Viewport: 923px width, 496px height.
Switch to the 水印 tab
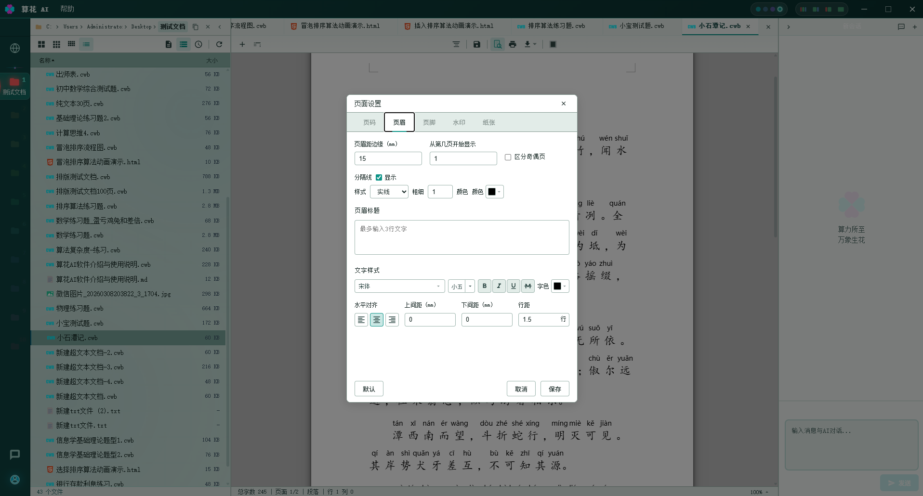point(459,122)
